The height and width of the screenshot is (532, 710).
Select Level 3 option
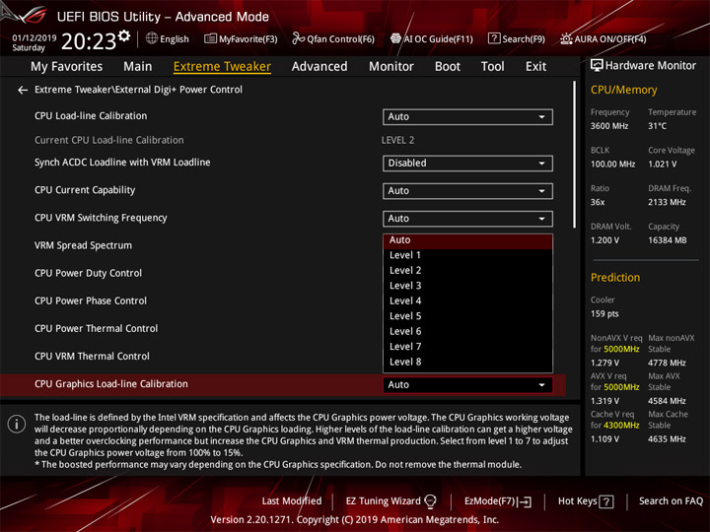pos(467,286)
